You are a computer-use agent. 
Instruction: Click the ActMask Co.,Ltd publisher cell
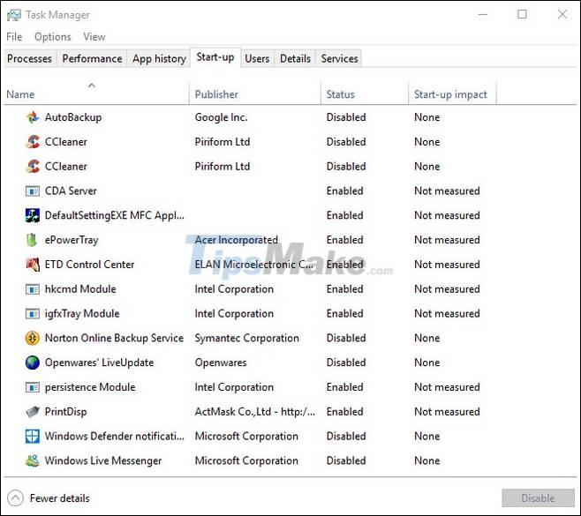point(255,412)
